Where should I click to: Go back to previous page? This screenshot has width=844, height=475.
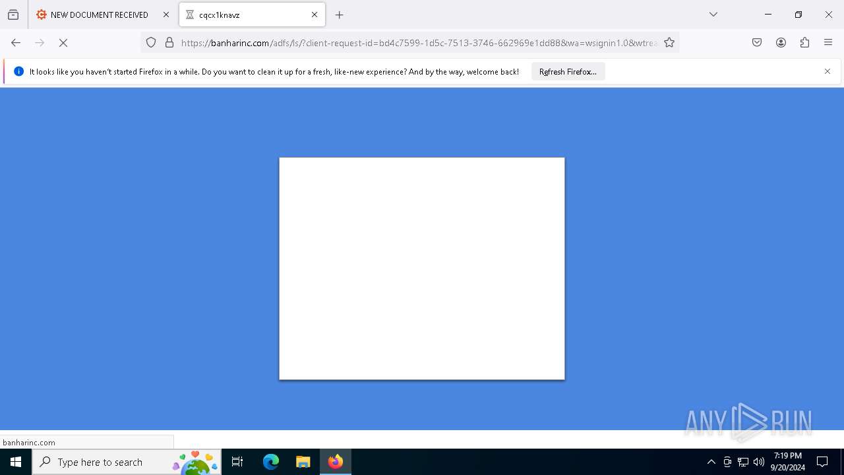click(16, 43)
